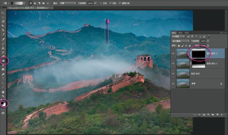The height and width of the screenshot is (135, 228).
Task: Create a new layer
Action: 217,114
